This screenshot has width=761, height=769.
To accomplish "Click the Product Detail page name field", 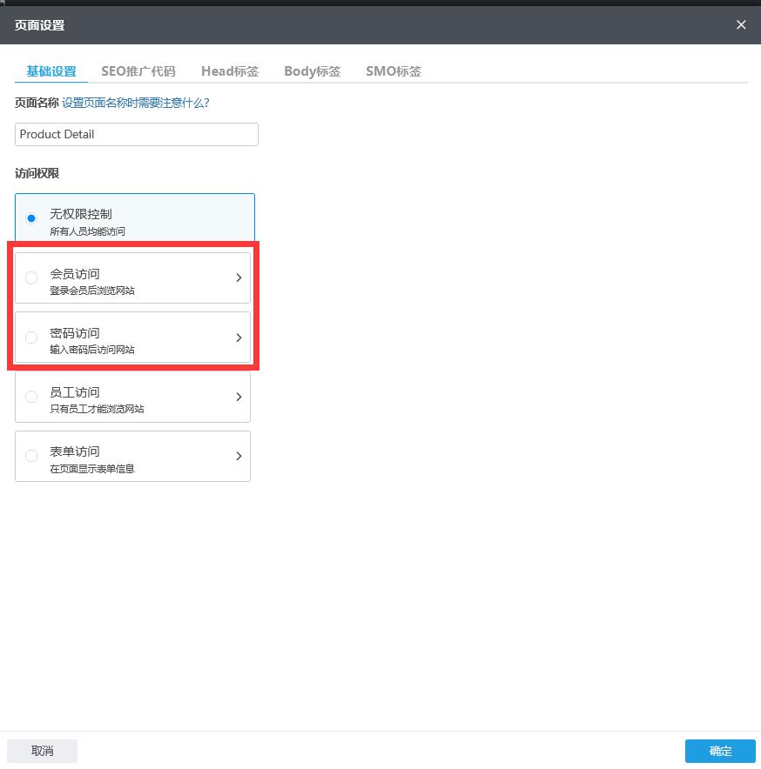I will point(137,135).
